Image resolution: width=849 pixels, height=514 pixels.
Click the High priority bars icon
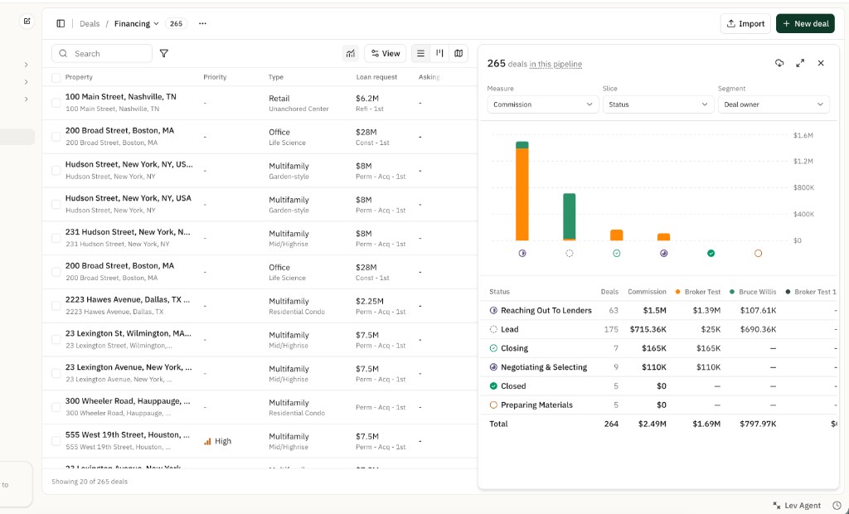pyautogui.click(x=207, y=441)
